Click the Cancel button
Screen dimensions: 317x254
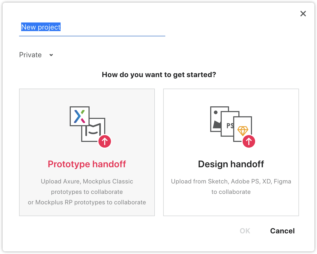tap(283, 231)
